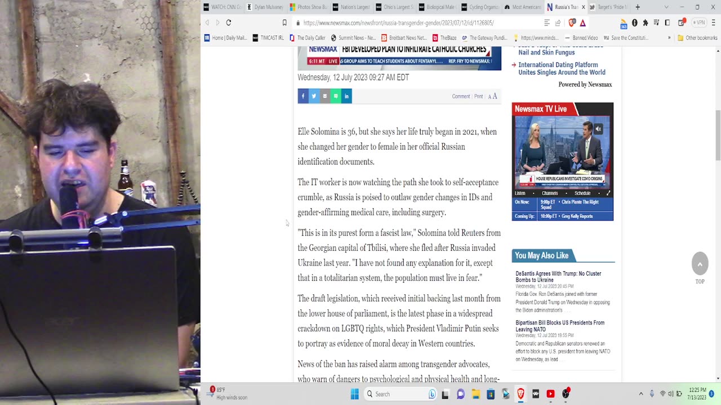Open 'International Dating Platform' sponsored link

coord(562,69)
